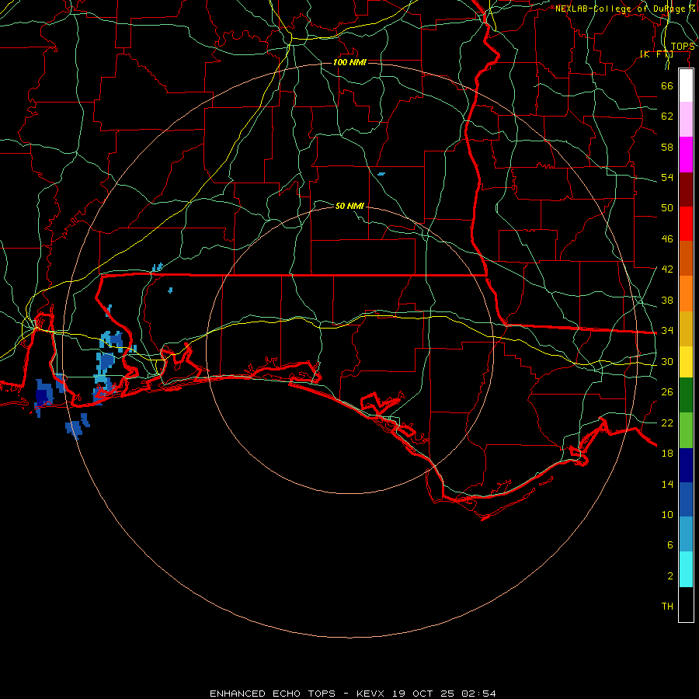Click the 'ENHANCED ECHO TOPS - KEVX' caption
This screenshot has height=699, width=699.
click(297, 694)
